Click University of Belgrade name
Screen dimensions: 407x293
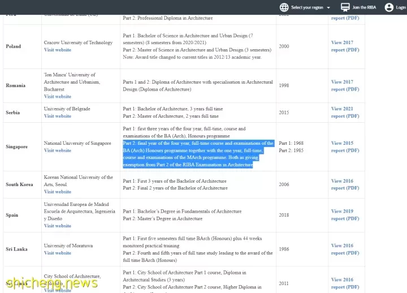(x=67, y=109)
